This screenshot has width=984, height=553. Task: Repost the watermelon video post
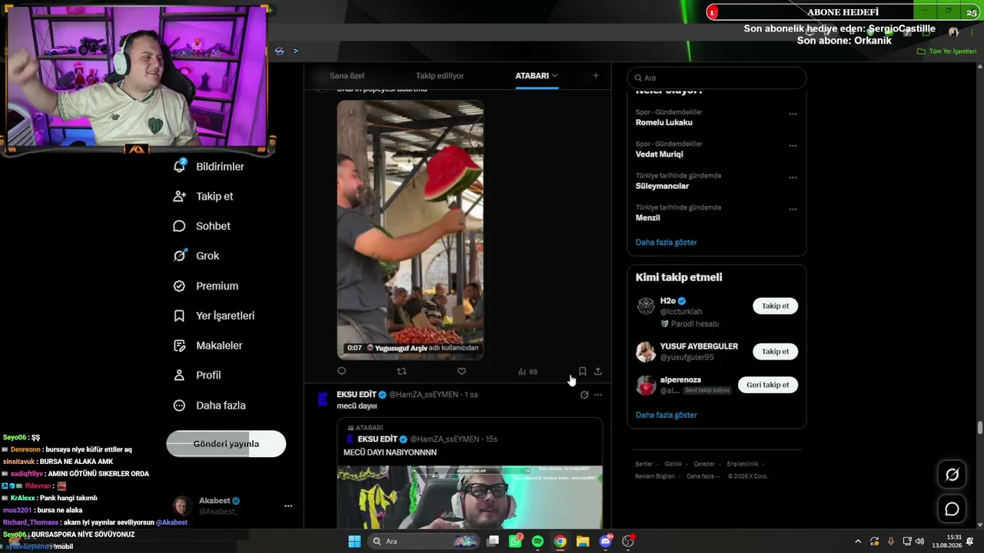[401, 371]
